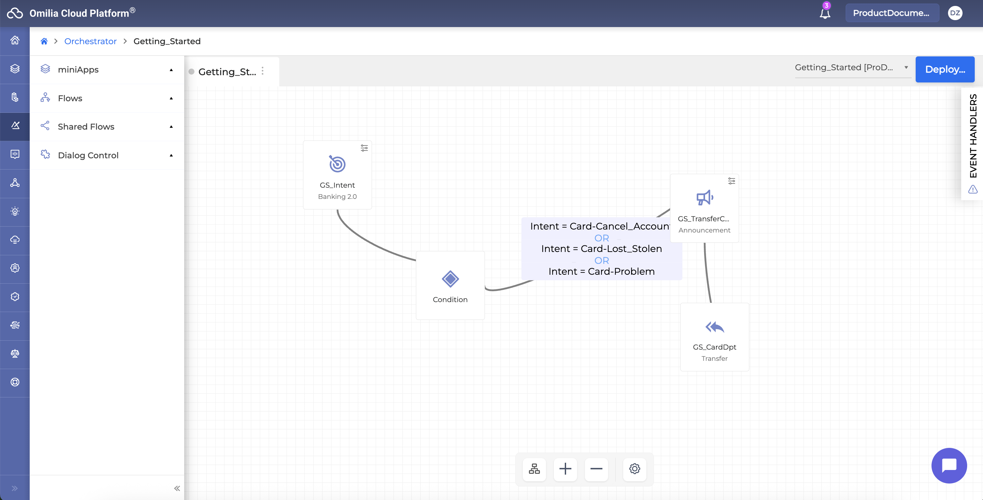Open the live chat bubble
This screenshot has width=983, height=500.
pyautogui.click(x=949, y=466)
